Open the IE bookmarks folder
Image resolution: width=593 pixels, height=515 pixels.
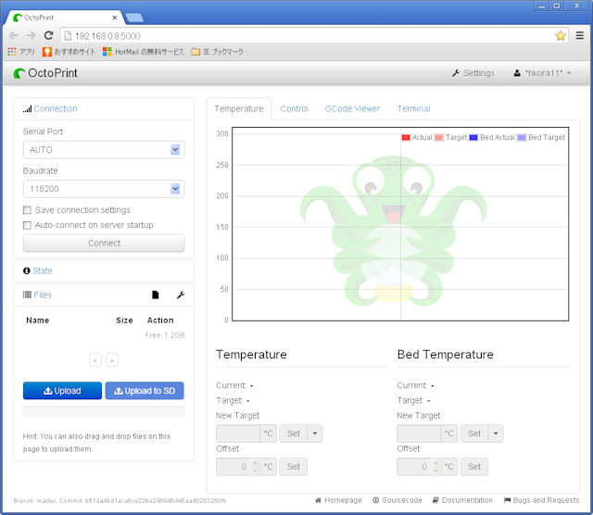click(218, 52)
